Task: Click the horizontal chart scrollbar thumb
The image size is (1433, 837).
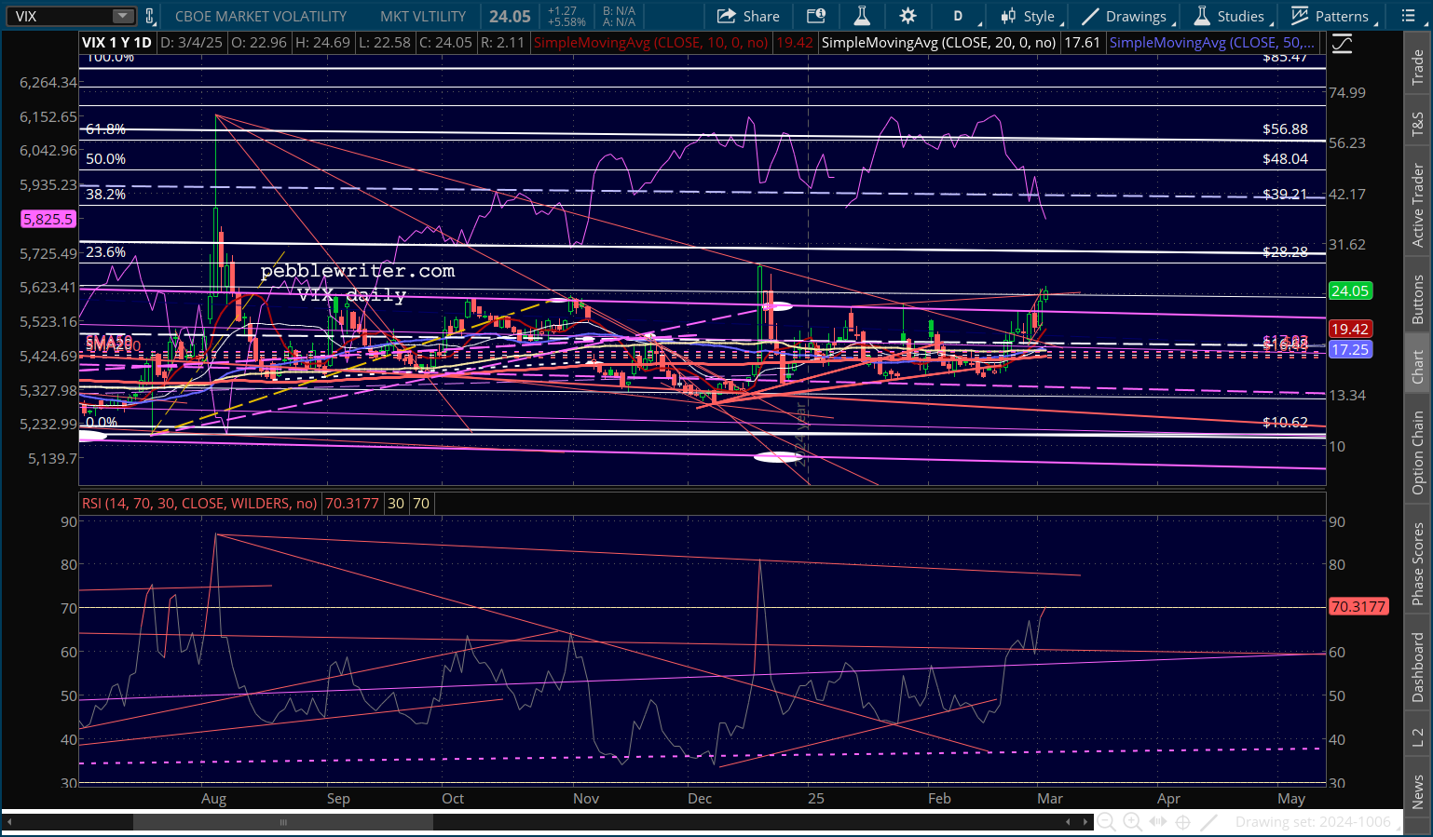Action: pos(282,822)
